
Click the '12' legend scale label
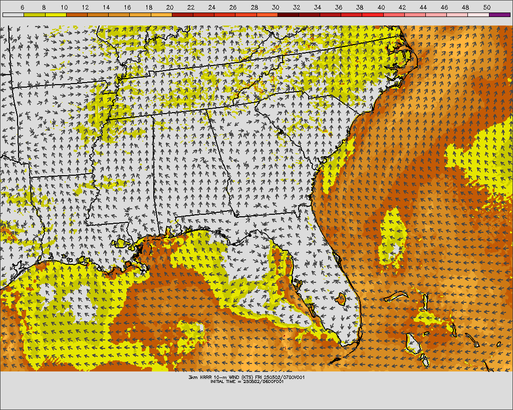point(85,7)
